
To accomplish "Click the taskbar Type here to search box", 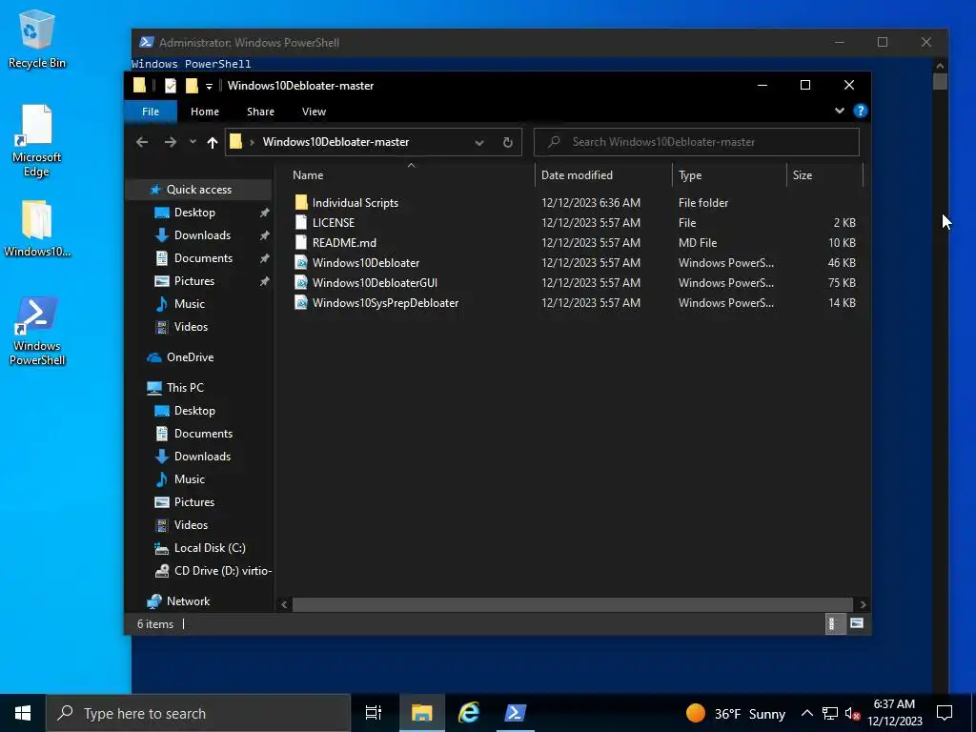I will coord(198,713).
